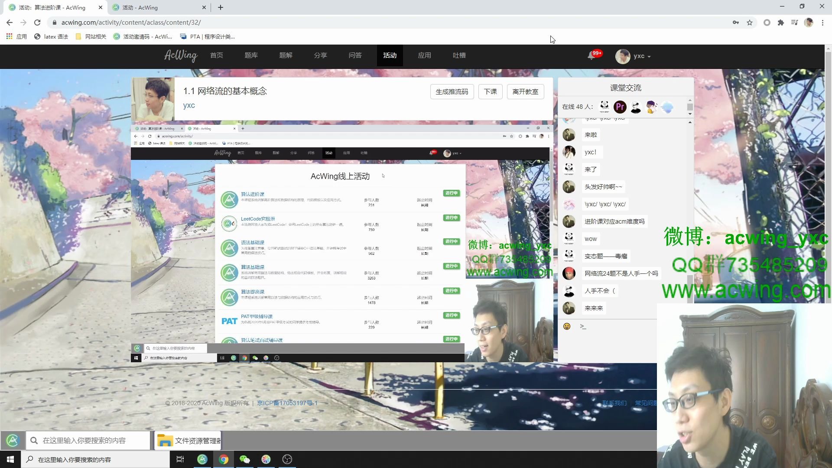
Task: Open Windows Start menu
Action: point(10,459)
